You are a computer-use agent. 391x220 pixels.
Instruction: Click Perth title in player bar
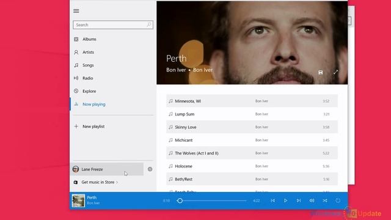92,197
